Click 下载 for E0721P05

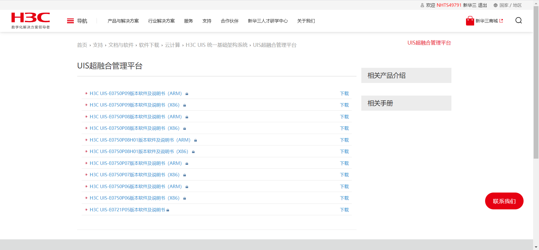[x=344, y=210]
